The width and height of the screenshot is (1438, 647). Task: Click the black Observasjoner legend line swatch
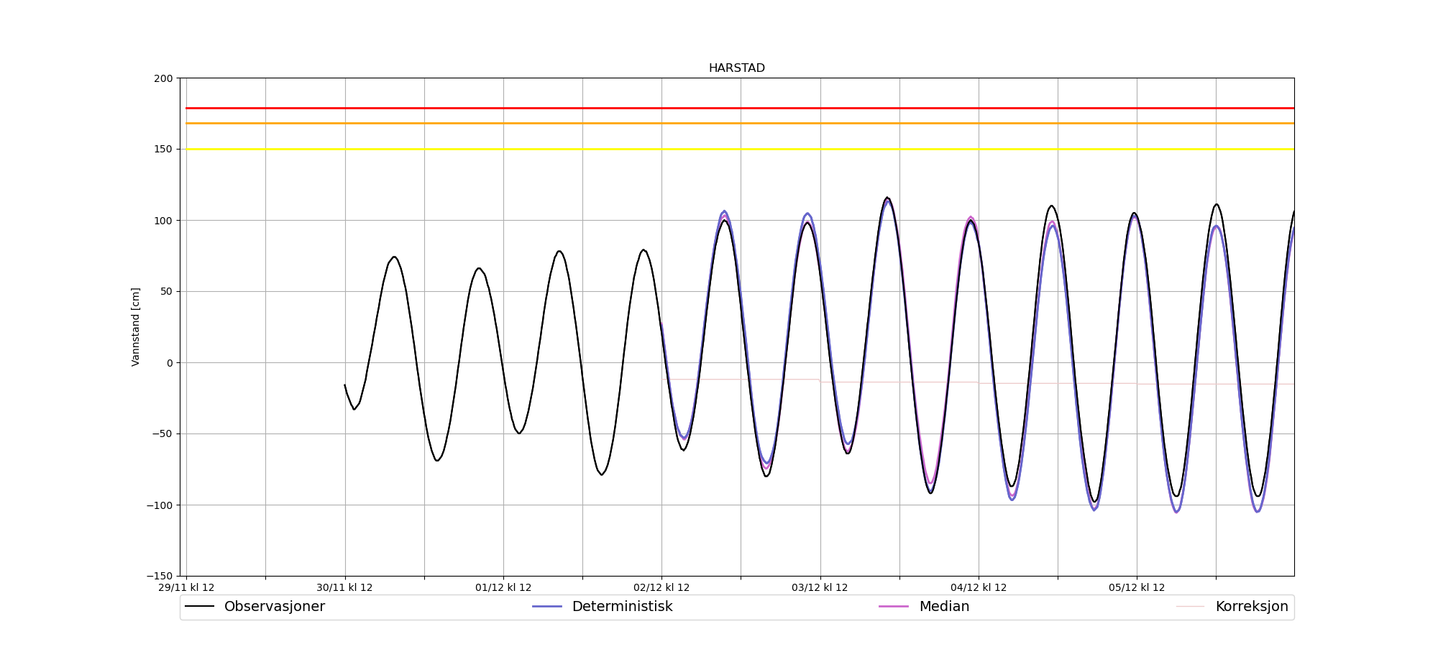click(x=200, y=607)
